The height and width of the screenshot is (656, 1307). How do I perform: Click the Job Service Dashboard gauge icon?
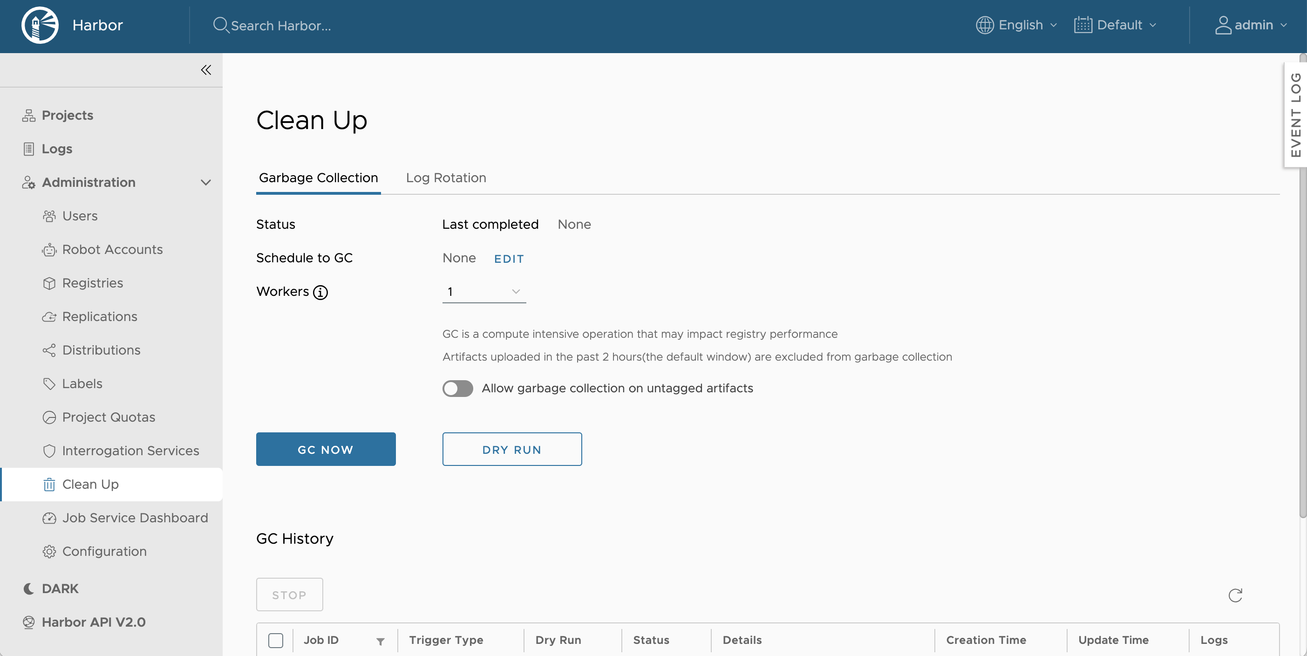click(49, 518)
